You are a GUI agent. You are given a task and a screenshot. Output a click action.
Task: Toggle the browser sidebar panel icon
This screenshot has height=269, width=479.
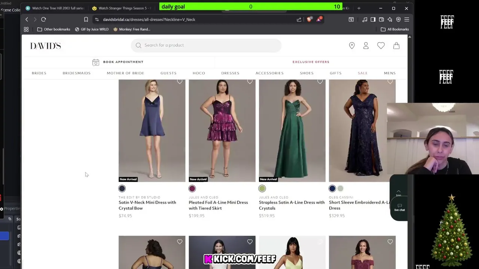(x=373, y=19)
